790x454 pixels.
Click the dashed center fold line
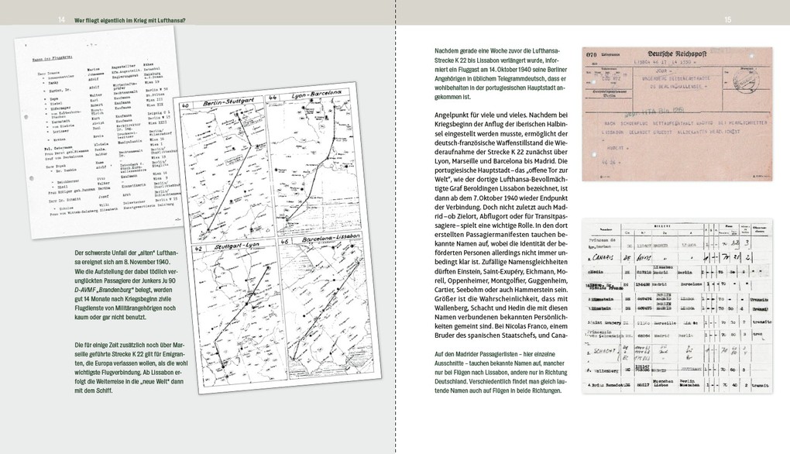(x=396, y=232)
